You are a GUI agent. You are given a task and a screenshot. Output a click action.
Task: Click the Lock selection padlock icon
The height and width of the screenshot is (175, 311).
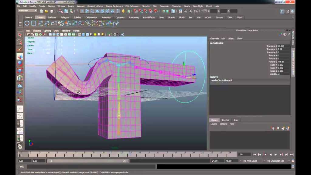[x=123, y=11]
